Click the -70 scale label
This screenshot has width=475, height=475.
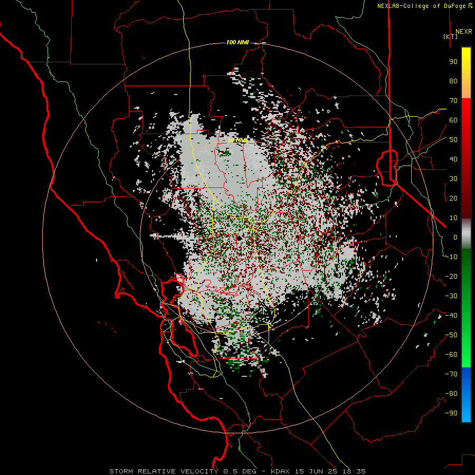click(x=451, y=374)
